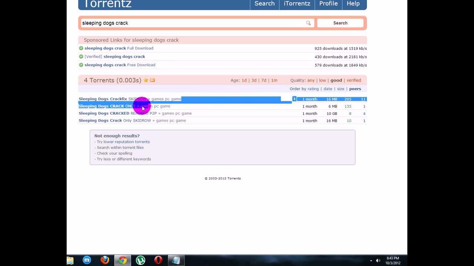Click 'Check your spelling' suggestion
Screen dimensions: 474x266
114,153
